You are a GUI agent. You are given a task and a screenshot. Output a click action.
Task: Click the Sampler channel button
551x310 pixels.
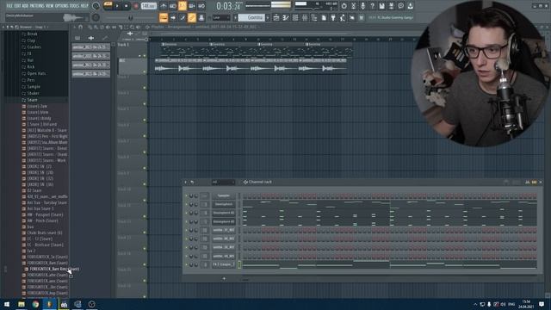point(224,195)
